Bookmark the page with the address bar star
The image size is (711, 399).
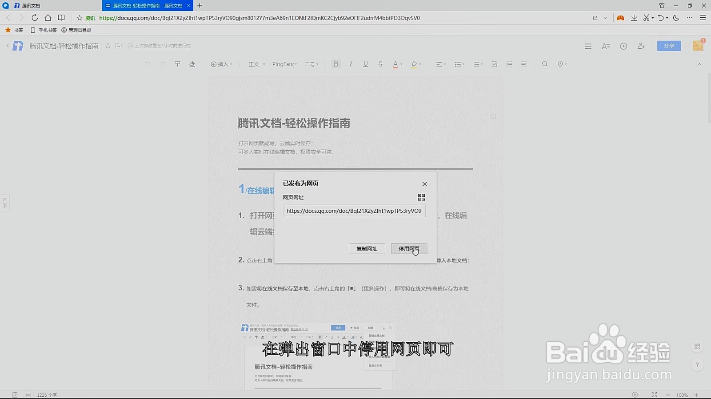click(x=80, y=18)
